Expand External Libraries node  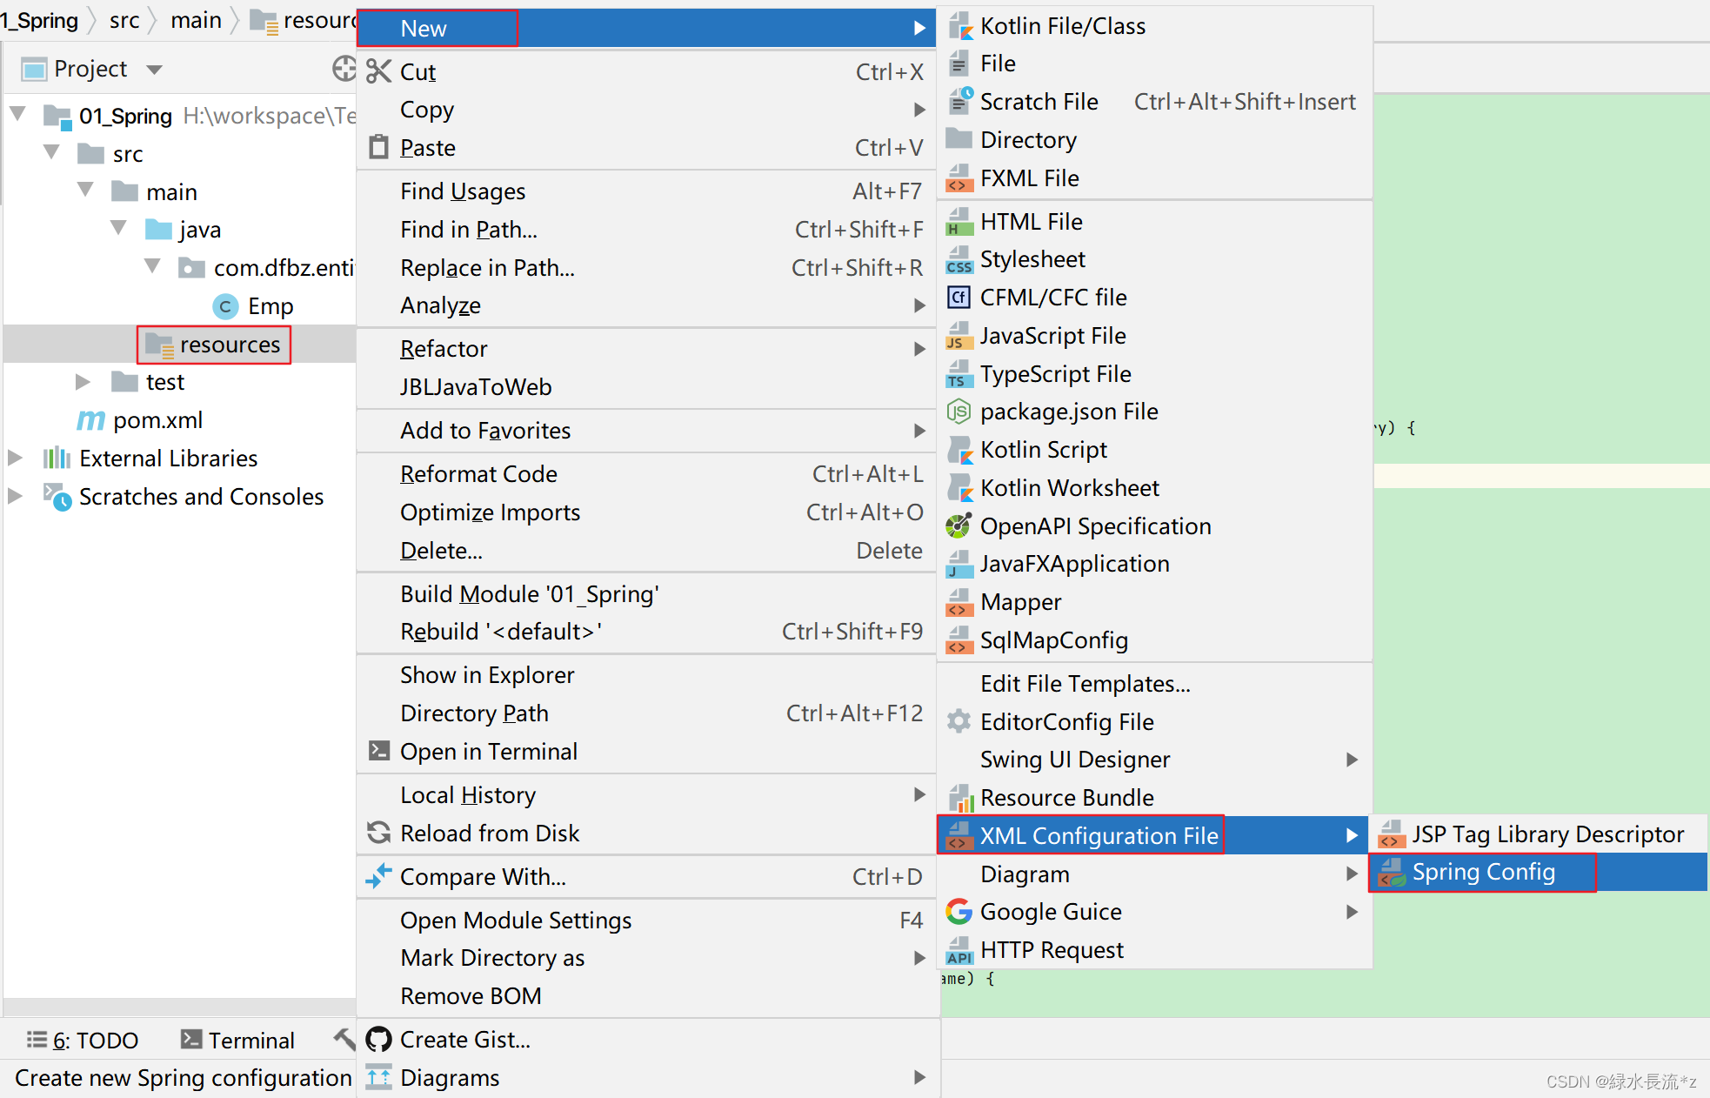pos(16,458)
